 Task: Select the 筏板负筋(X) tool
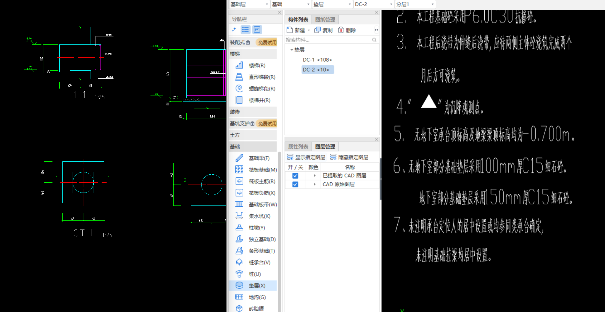pyautogui.click(x=253, y=193)
